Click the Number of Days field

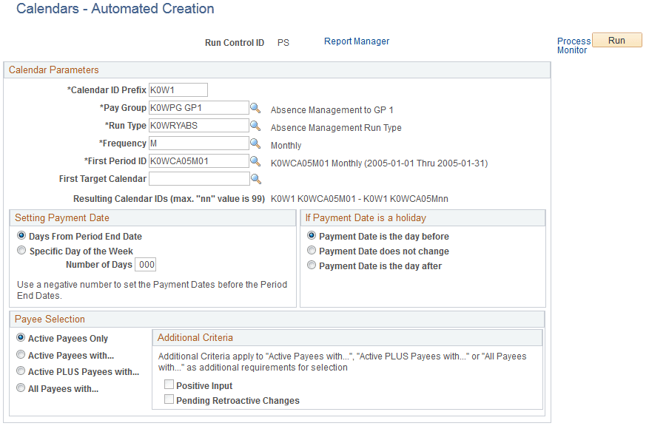tap(145, 264)
